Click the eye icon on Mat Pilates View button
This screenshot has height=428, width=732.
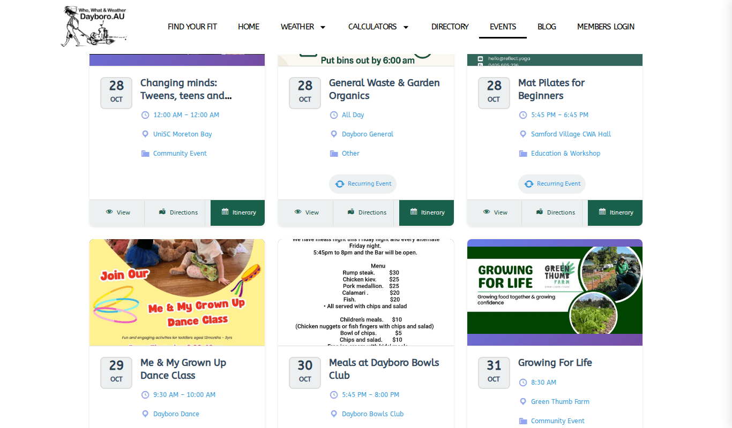pos(487,212)
